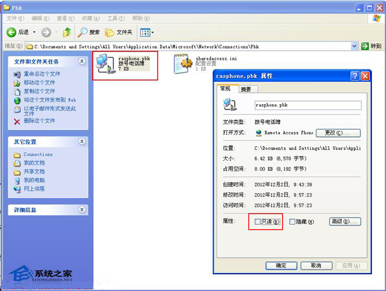Open the Help (帮助) menu
The image size is (386, 291).
point(141,19)
